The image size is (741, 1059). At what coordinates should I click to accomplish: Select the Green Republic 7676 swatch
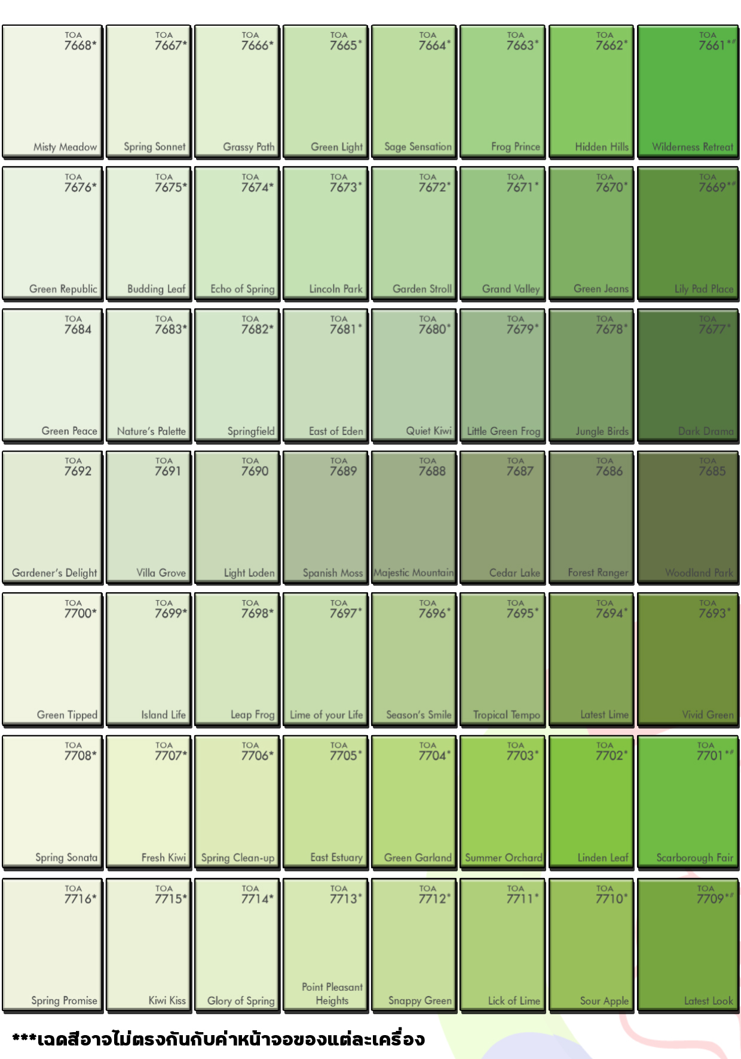click(52, 234)
